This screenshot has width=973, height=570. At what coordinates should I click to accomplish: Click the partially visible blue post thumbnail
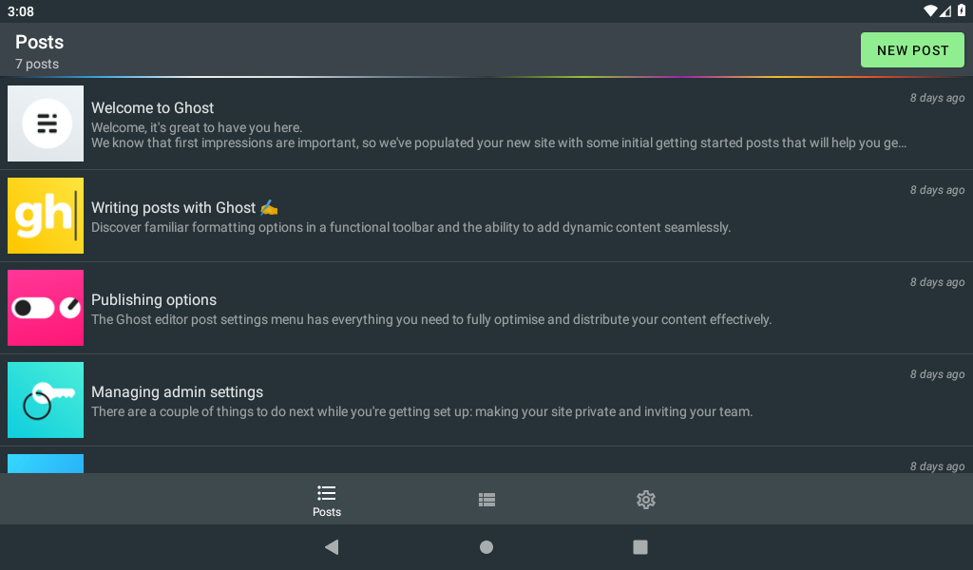point(46,464)
